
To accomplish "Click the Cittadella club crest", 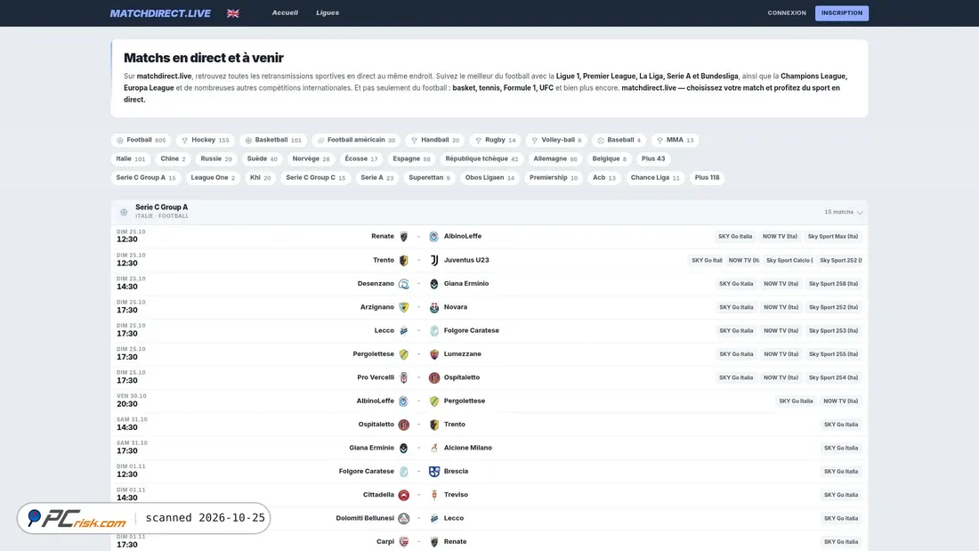I will (404, 495).
